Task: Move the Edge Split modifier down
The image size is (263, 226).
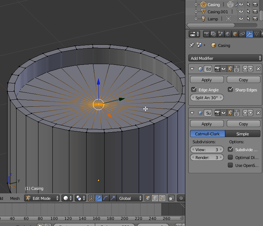Action: [x=251, y=69]
